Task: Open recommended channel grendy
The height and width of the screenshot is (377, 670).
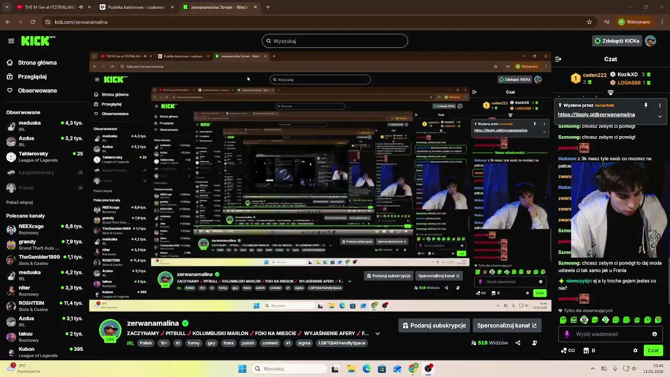Action: [44, 245]
